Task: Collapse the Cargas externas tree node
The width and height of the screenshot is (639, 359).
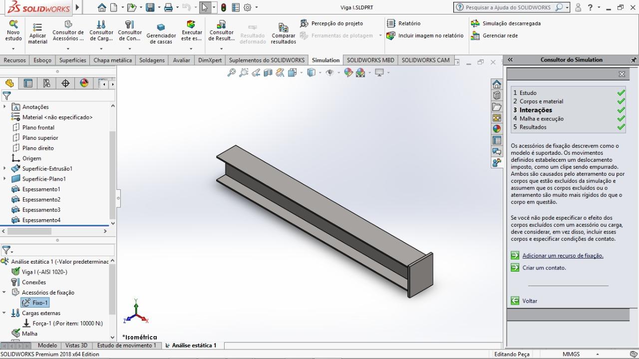Action: click(4, 313)
